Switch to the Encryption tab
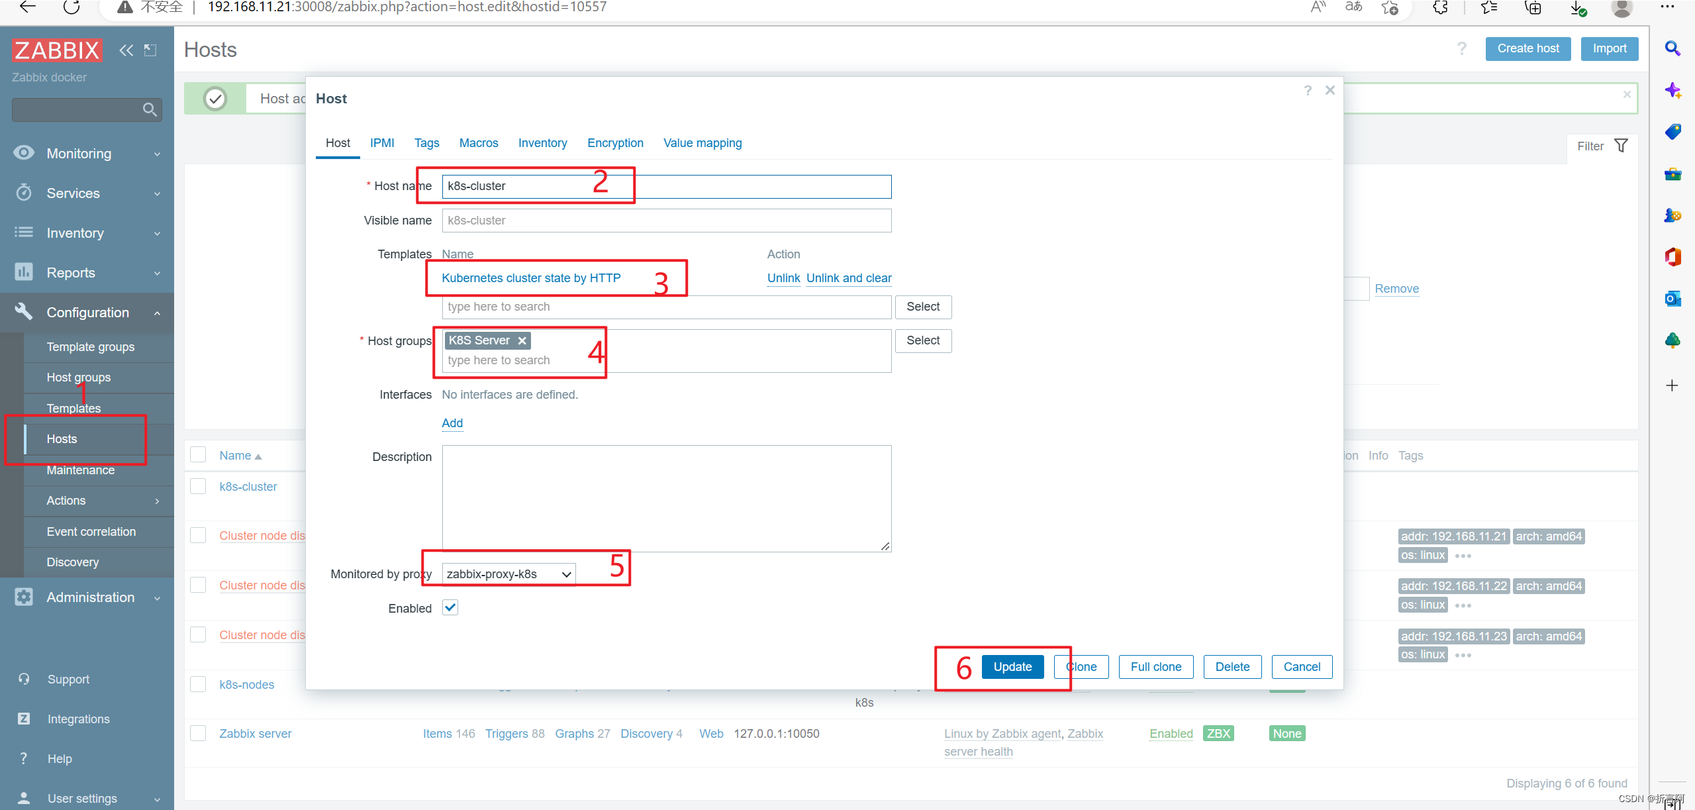 (615, 143)
